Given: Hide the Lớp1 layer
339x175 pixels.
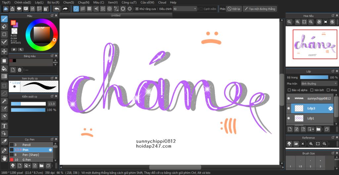Looking at the screenshot, I should coord(288,118).
